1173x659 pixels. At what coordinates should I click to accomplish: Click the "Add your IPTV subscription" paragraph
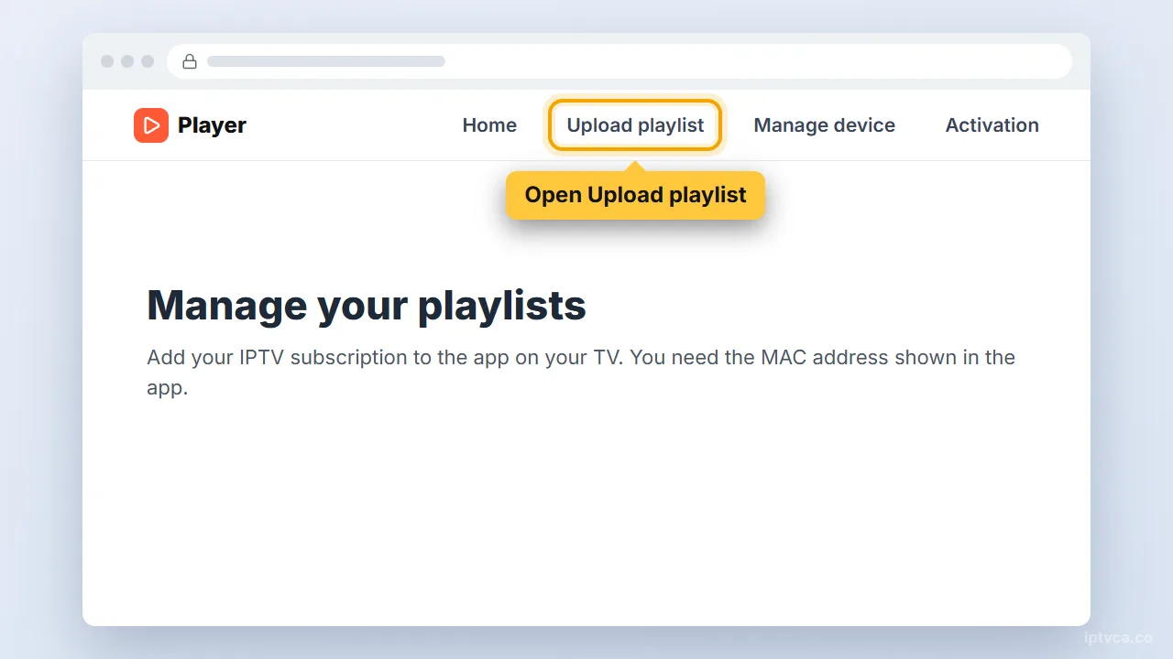point(581,372)
